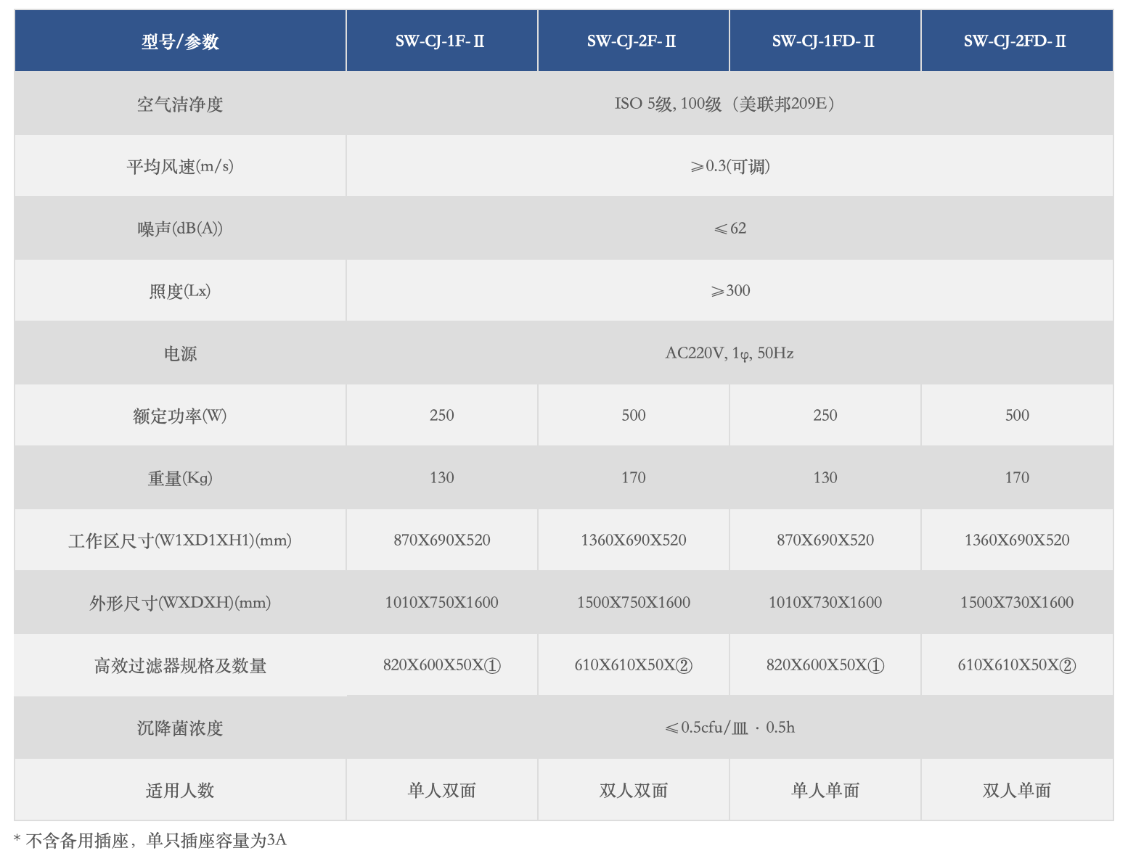Select the ≤62 value cell
1128x856 pixels.
[x=729, y=229]
